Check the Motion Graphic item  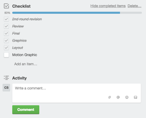(6, 55)
